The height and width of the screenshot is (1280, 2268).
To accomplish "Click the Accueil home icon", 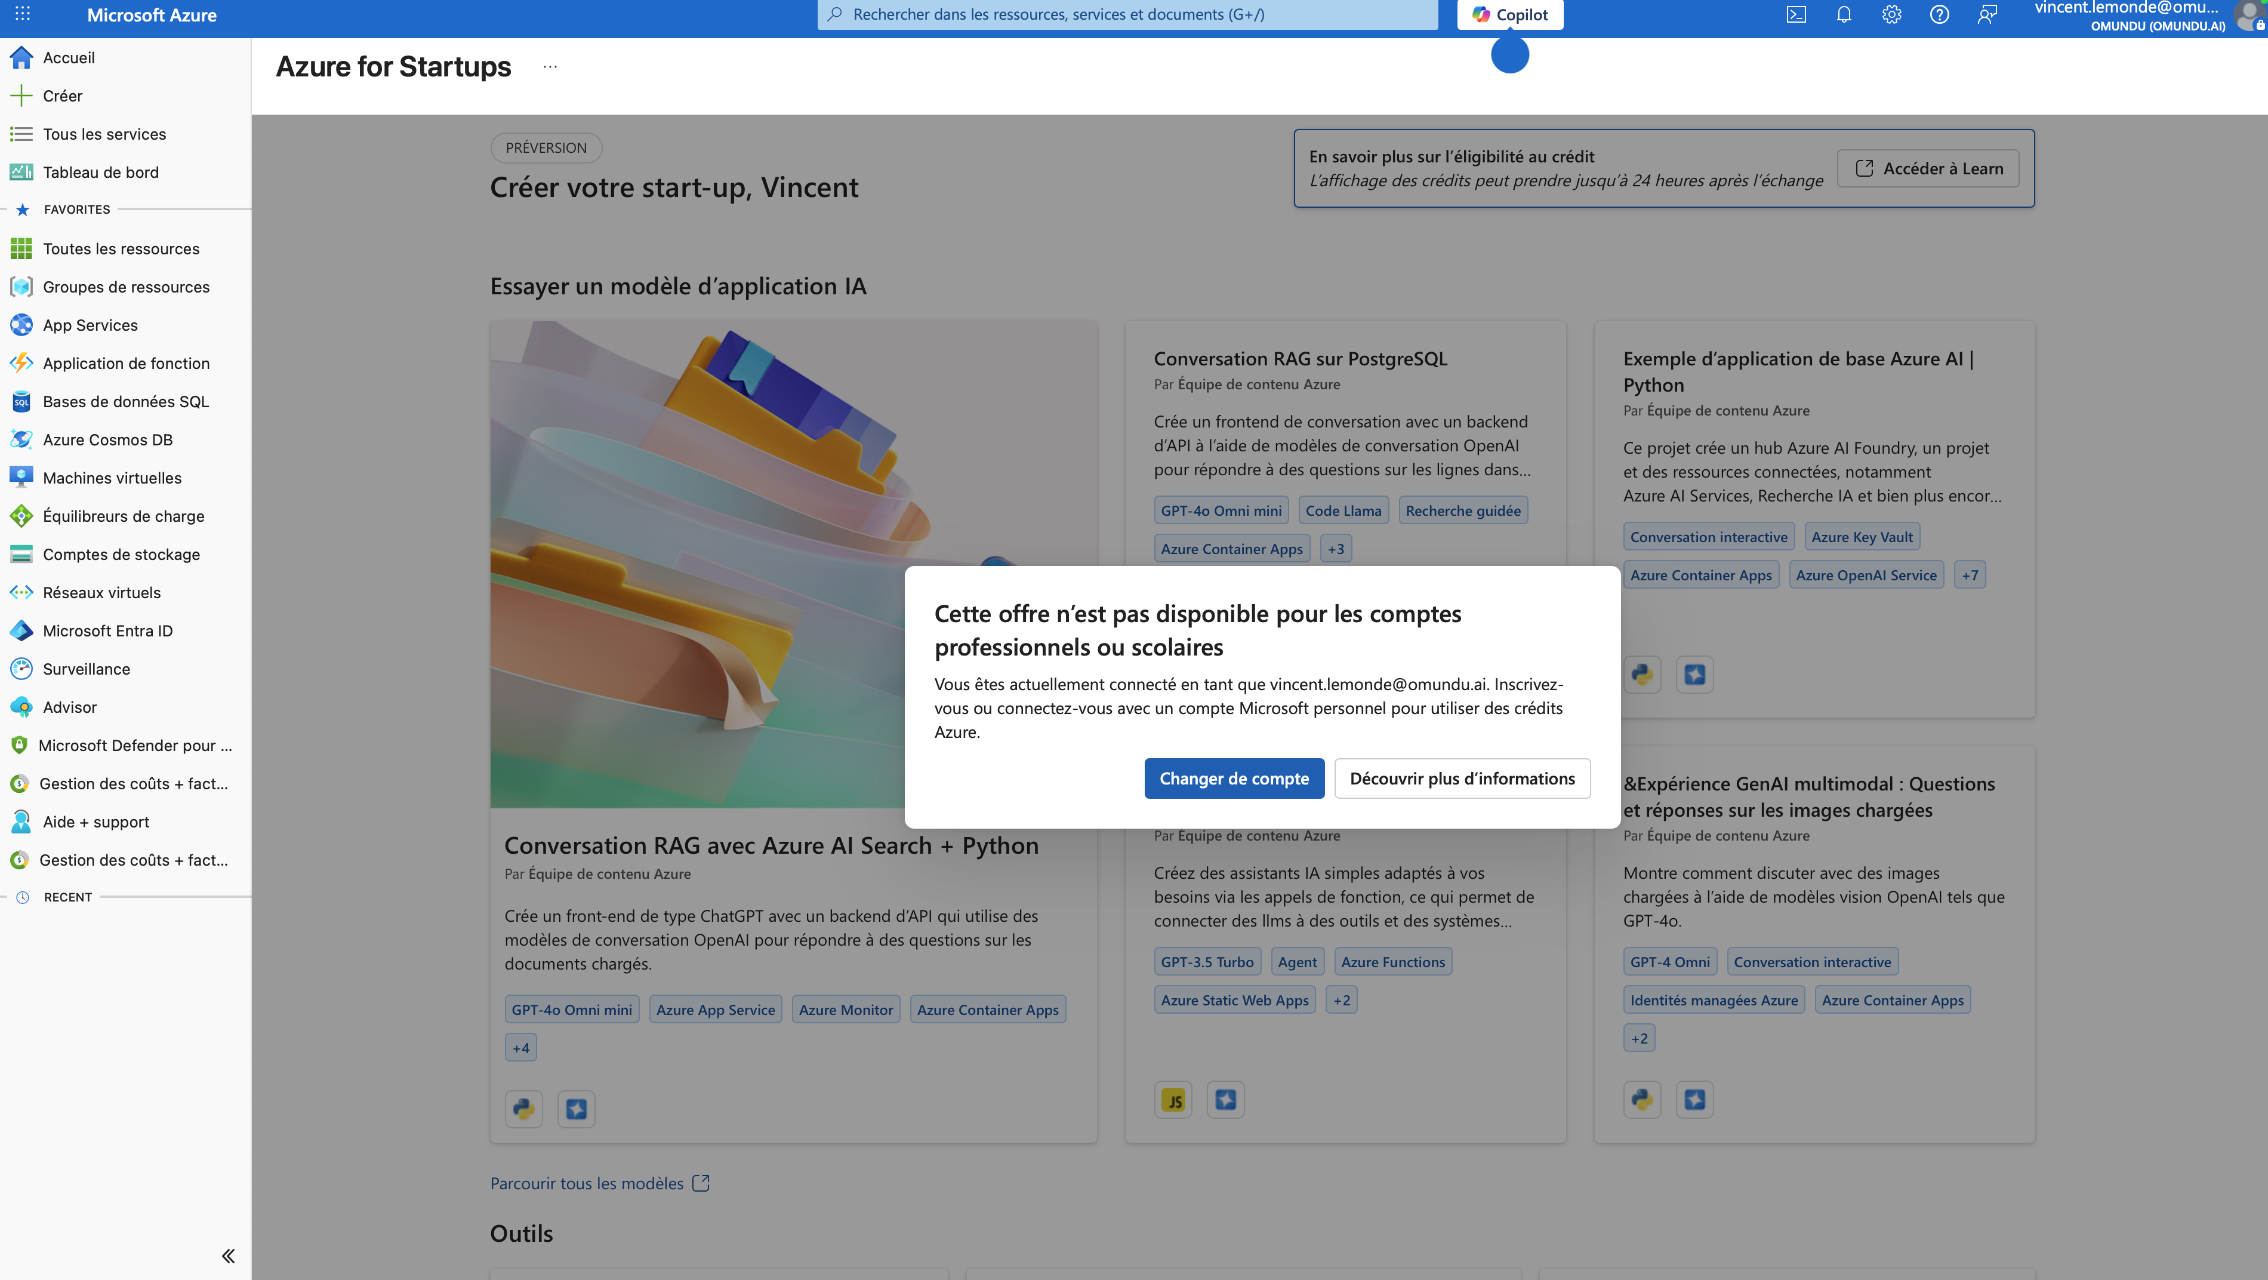I will pos(21,57).
